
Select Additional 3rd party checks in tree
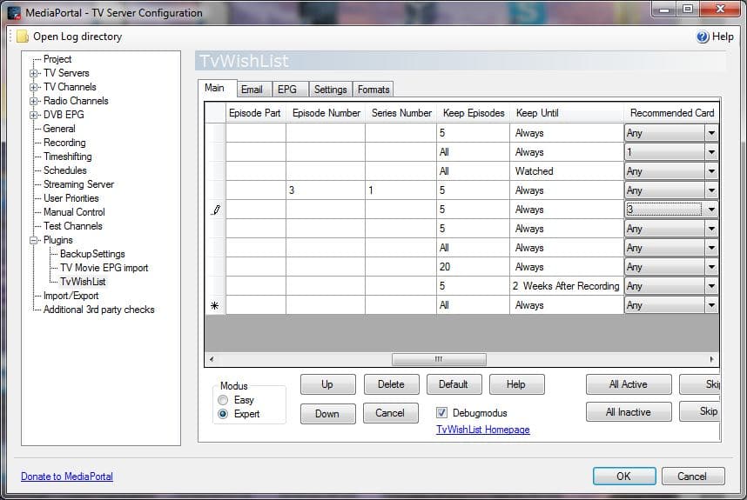point(98,310)
